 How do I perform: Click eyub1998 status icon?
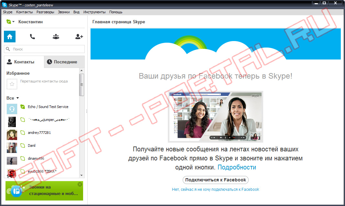pyautogui.click(x=22, y=171)
